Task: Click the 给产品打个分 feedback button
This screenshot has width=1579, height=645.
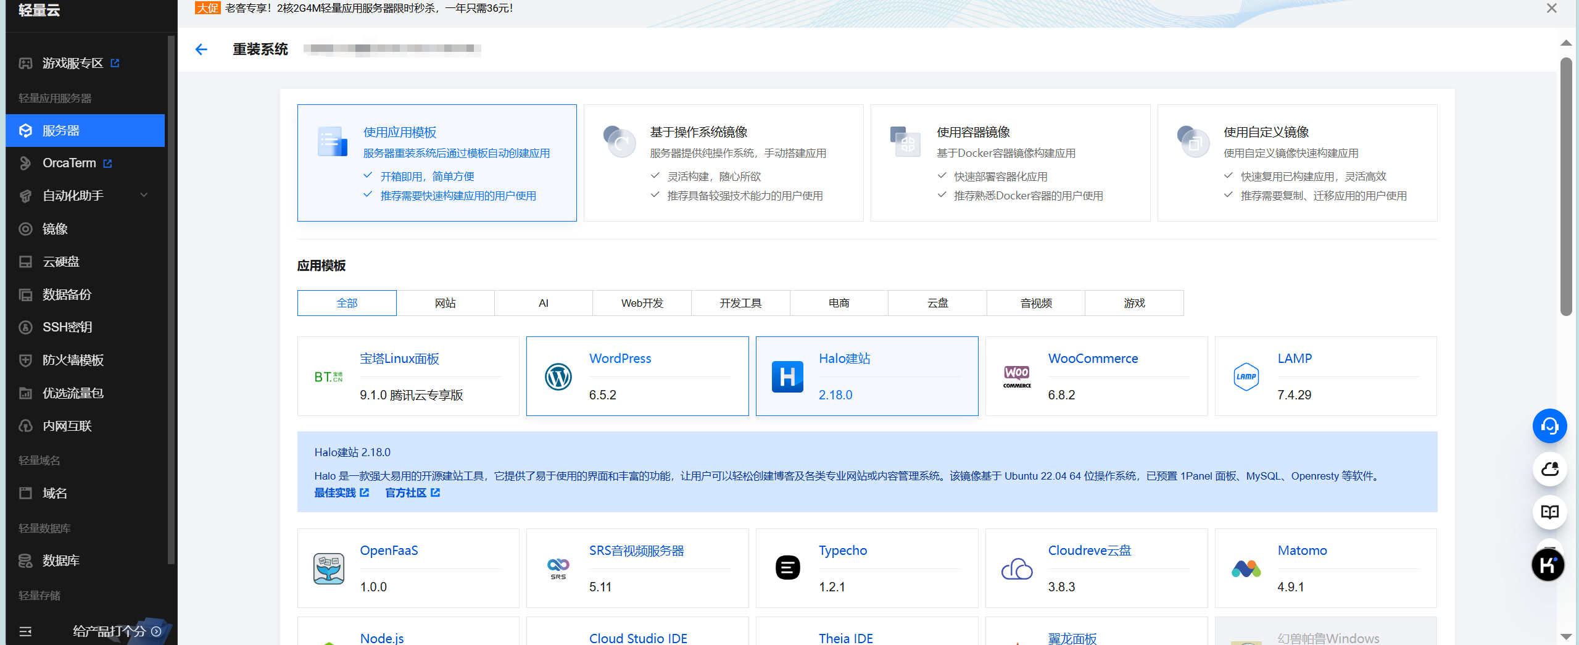Action: (x=117, y=631)
